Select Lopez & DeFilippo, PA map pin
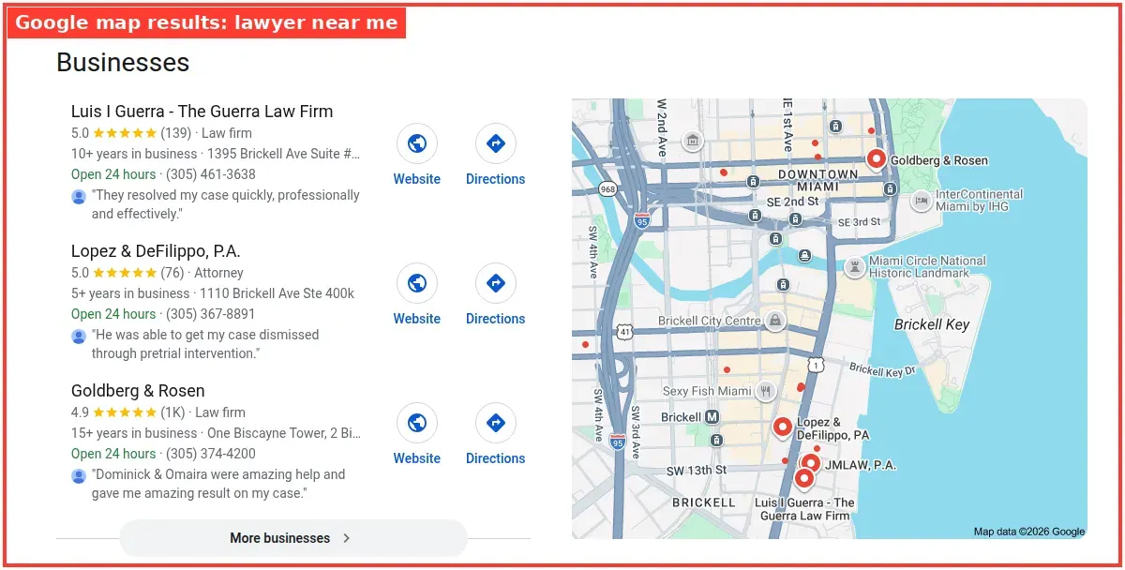 783,427
